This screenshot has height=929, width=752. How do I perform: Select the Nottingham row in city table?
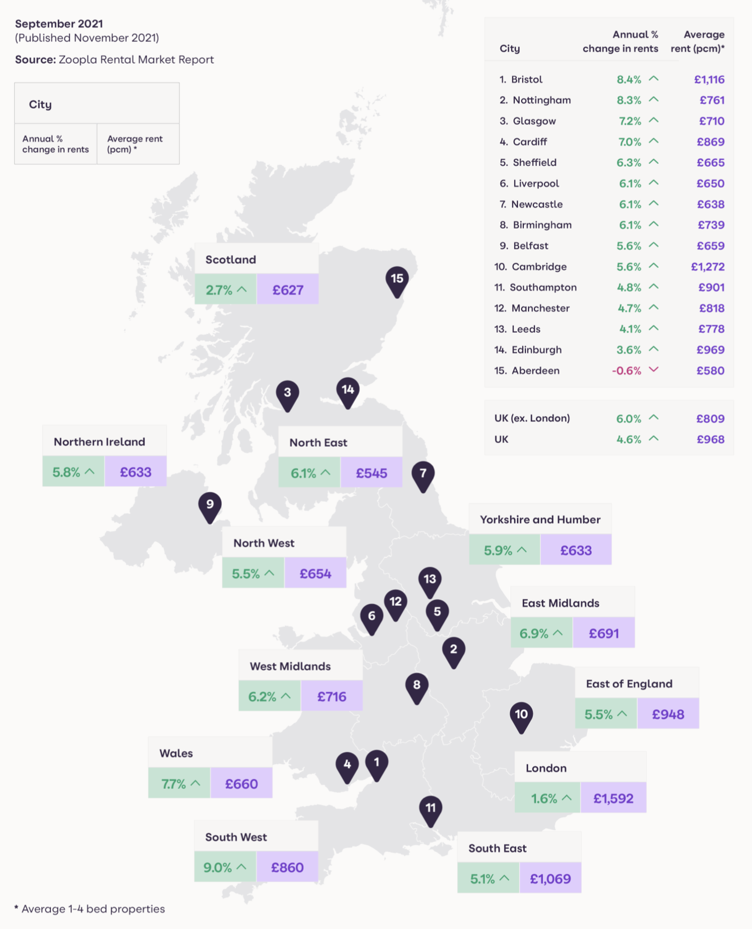tap(610, 100)
